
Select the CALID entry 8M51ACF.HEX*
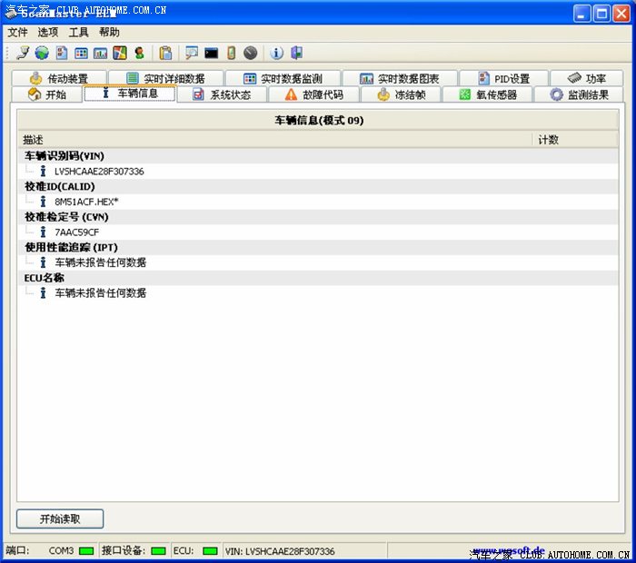[86, 202]
